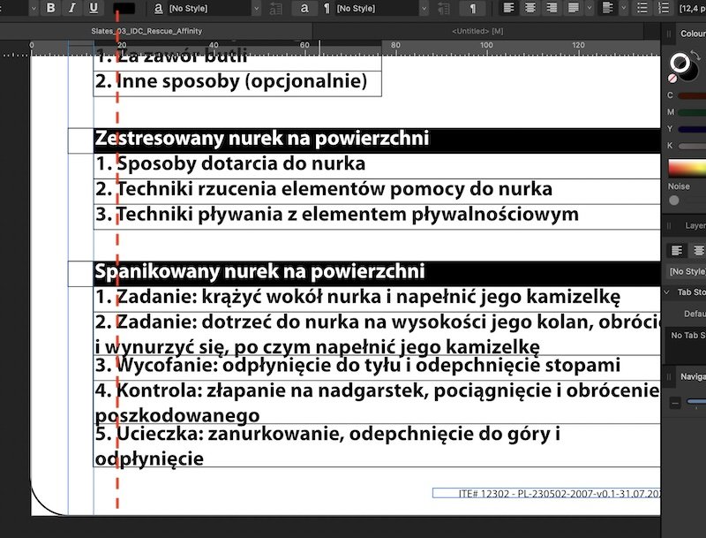Viewport: 706px width, 538px height.
Task: Align left in the side panel
Action: [676, 251]
